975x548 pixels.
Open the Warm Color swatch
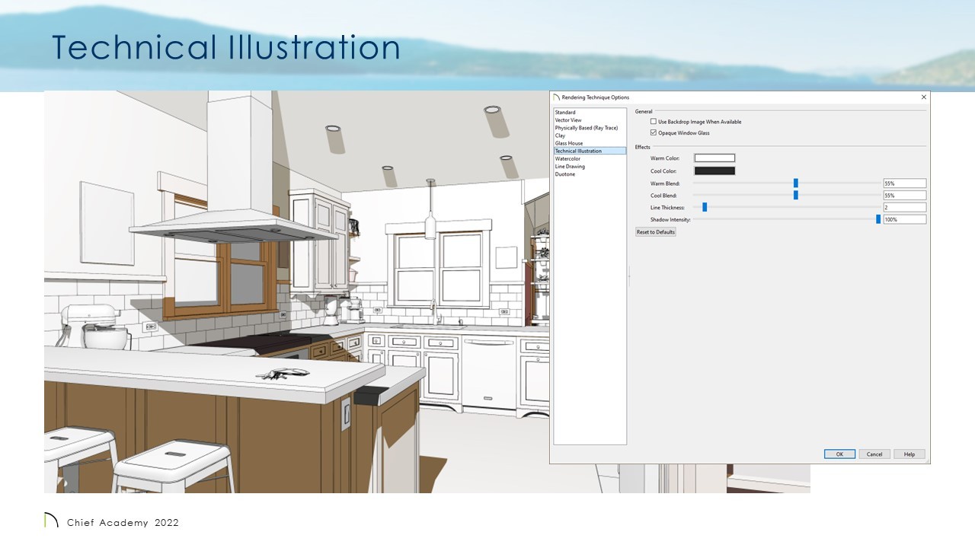(714, 158)
